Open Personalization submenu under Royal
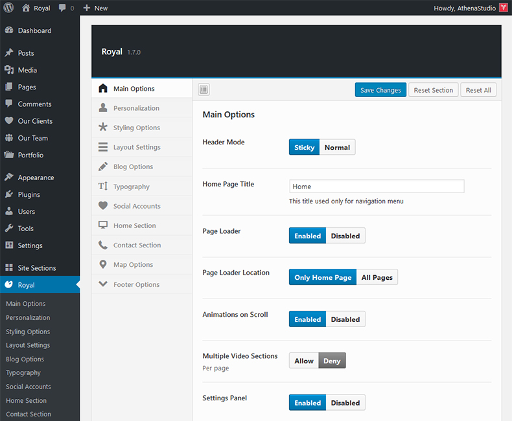Image resolution: width=512 pixels, height=421 pixels. click(x=28, y=317)
